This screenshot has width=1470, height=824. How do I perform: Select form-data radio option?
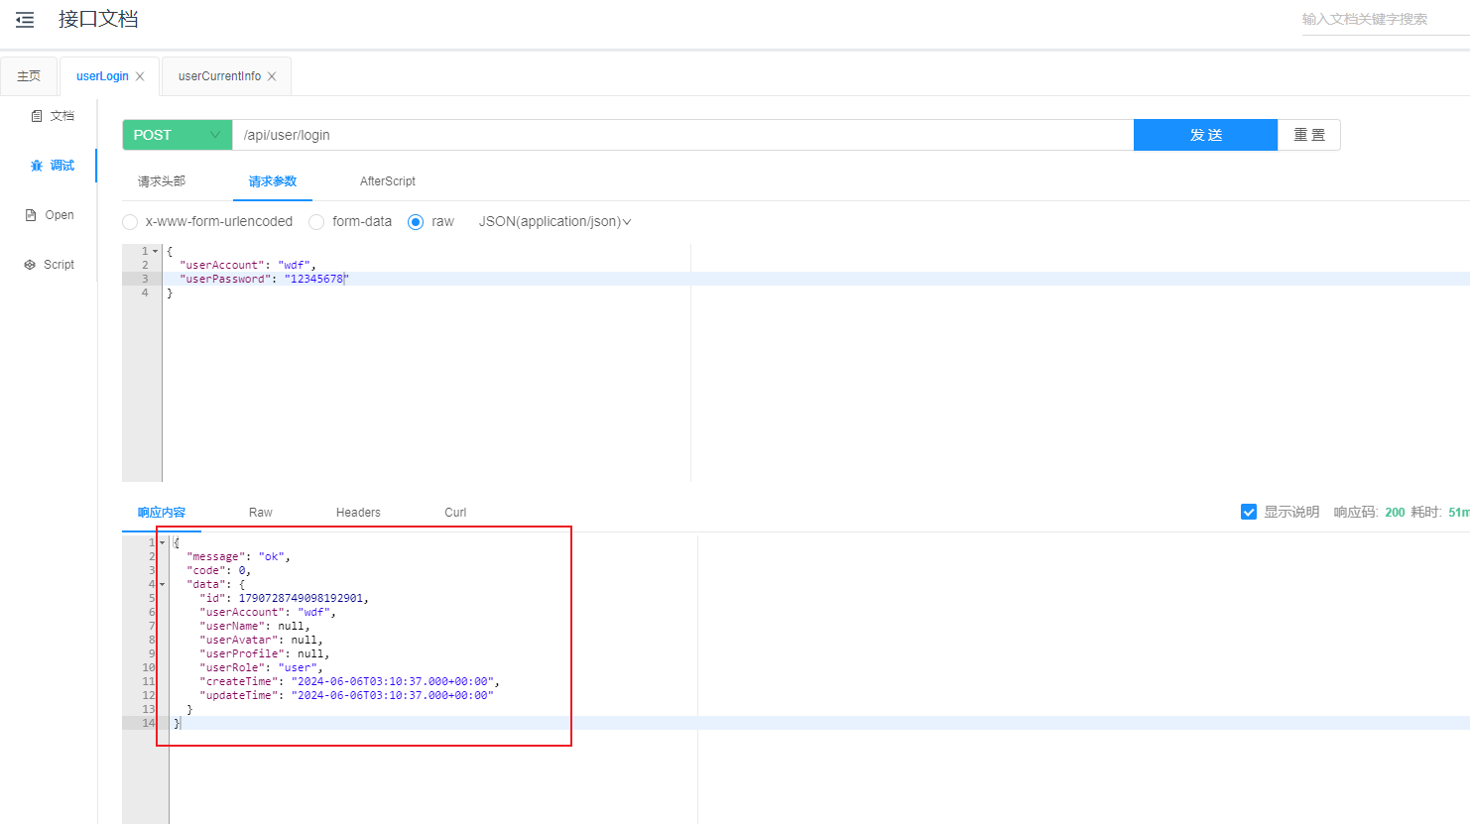[316, 222]
